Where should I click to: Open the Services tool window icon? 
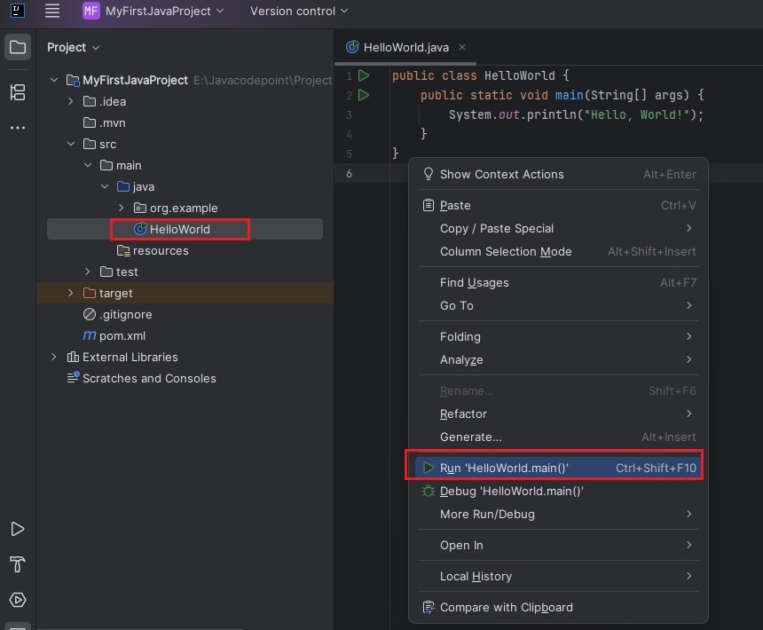coord(18,600)
